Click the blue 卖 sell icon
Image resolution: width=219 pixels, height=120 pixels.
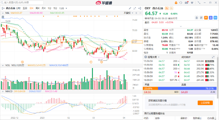click(210, 18)
